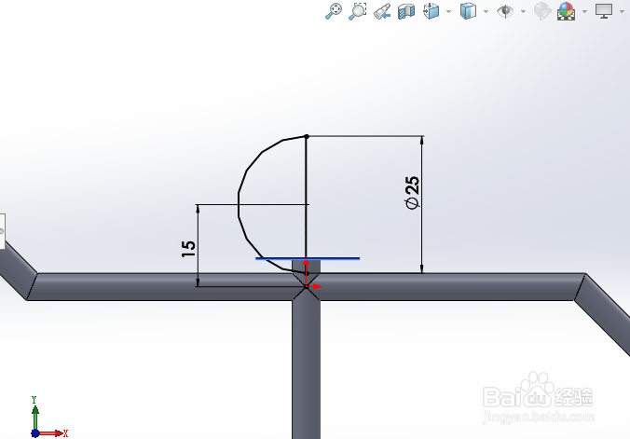Expand the Display Style dropdown arrow
The width and height of the screenshot is (630, 439).
(486, 11)
